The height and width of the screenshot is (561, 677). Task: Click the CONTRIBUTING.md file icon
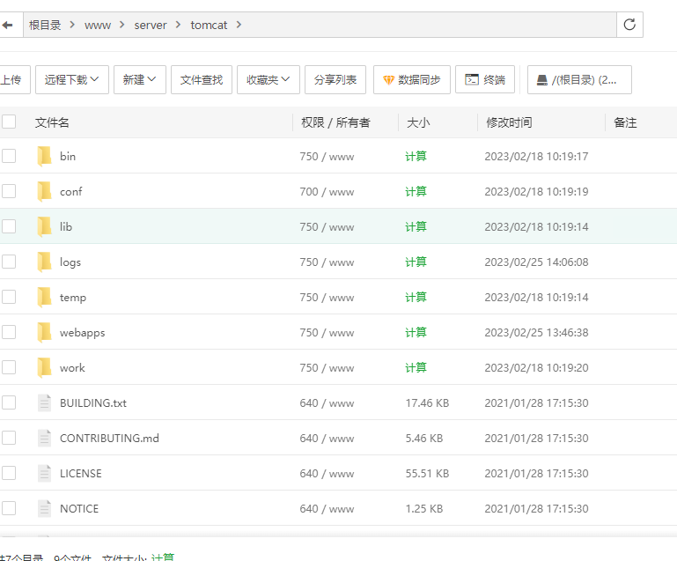pos(45,438)
